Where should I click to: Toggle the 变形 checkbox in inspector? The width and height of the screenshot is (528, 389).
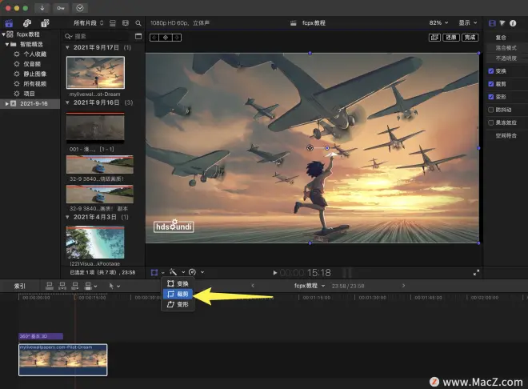point(491,97)
